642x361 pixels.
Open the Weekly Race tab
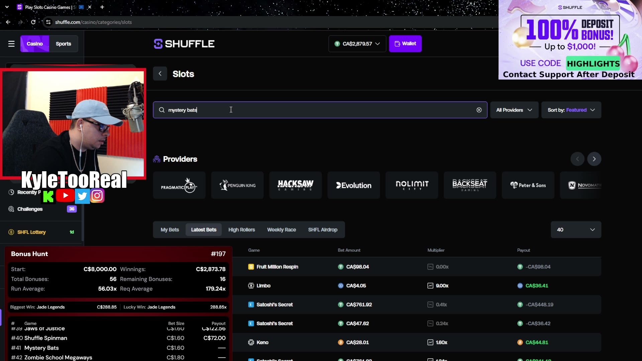tap(282, 230)
